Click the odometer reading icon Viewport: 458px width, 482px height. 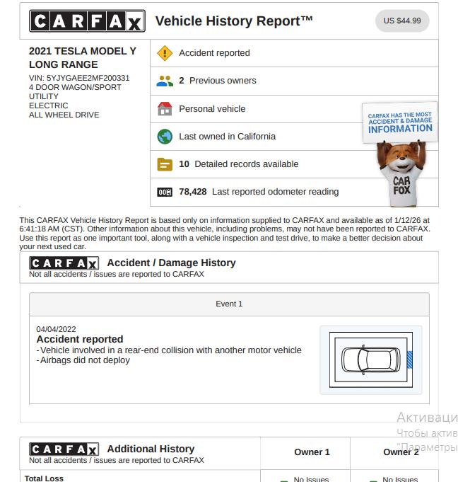tap(165, 192)
